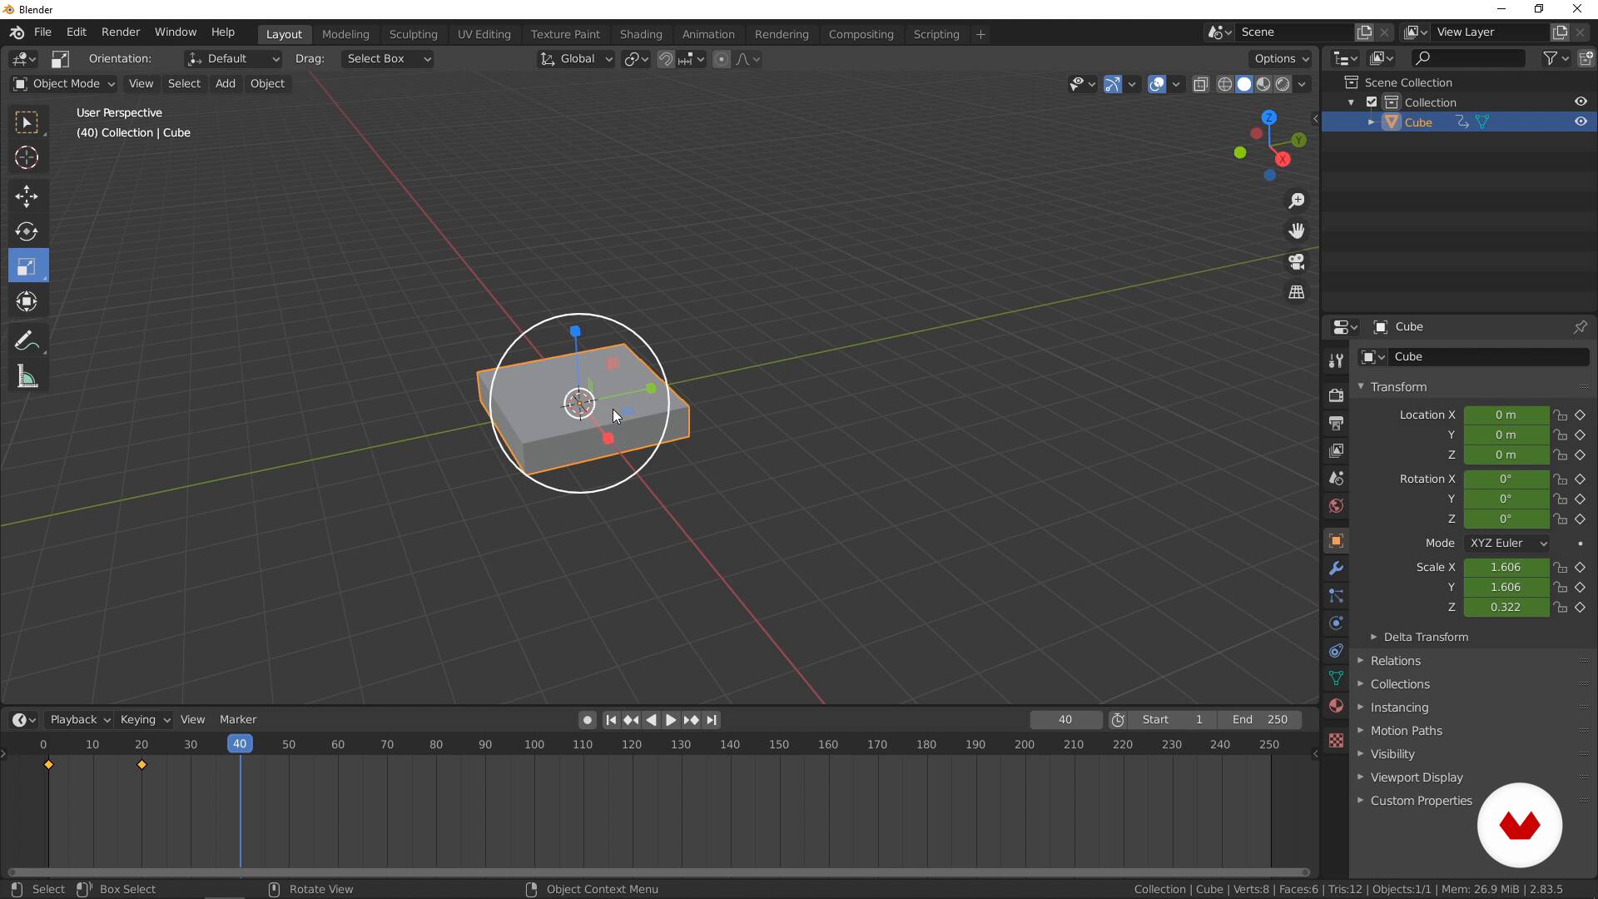Play animation forward

point(671,720)
